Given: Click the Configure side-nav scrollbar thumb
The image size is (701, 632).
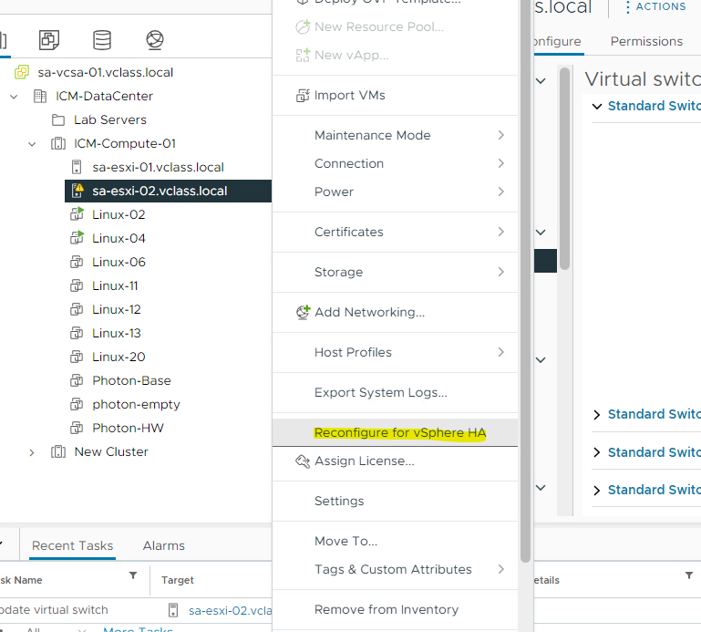Looking at the screenshot, I should coord(564,169).
